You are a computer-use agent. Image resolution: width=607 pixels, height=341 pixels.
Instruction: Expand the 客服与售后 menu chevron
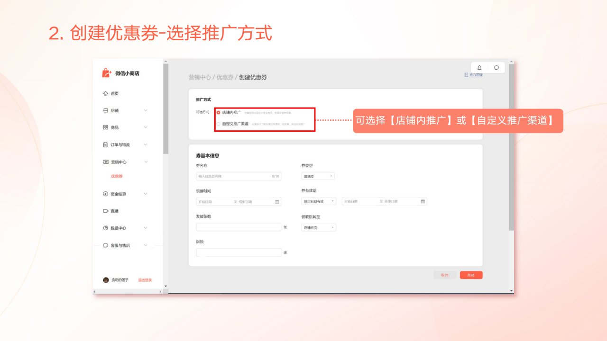(146, 245)
